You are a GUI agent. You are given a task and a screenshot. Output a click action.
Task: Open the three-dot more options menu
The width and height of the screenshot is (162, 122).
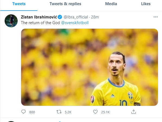155,17
